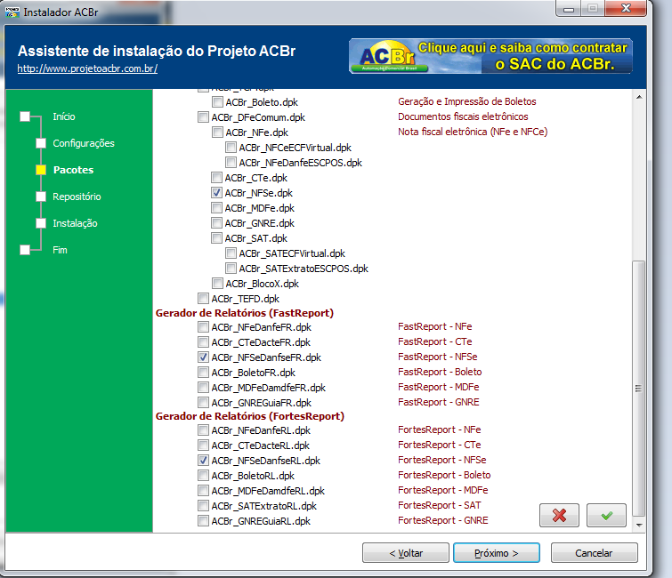Open the projetoacbr.com.br link
672x578 pixels.
(x=87, y=68)
